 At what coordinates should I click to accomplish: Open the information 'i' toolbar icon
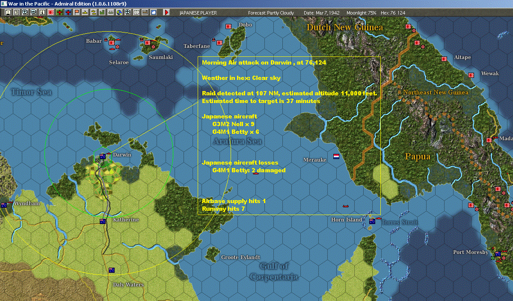click(x=42, y=12)
